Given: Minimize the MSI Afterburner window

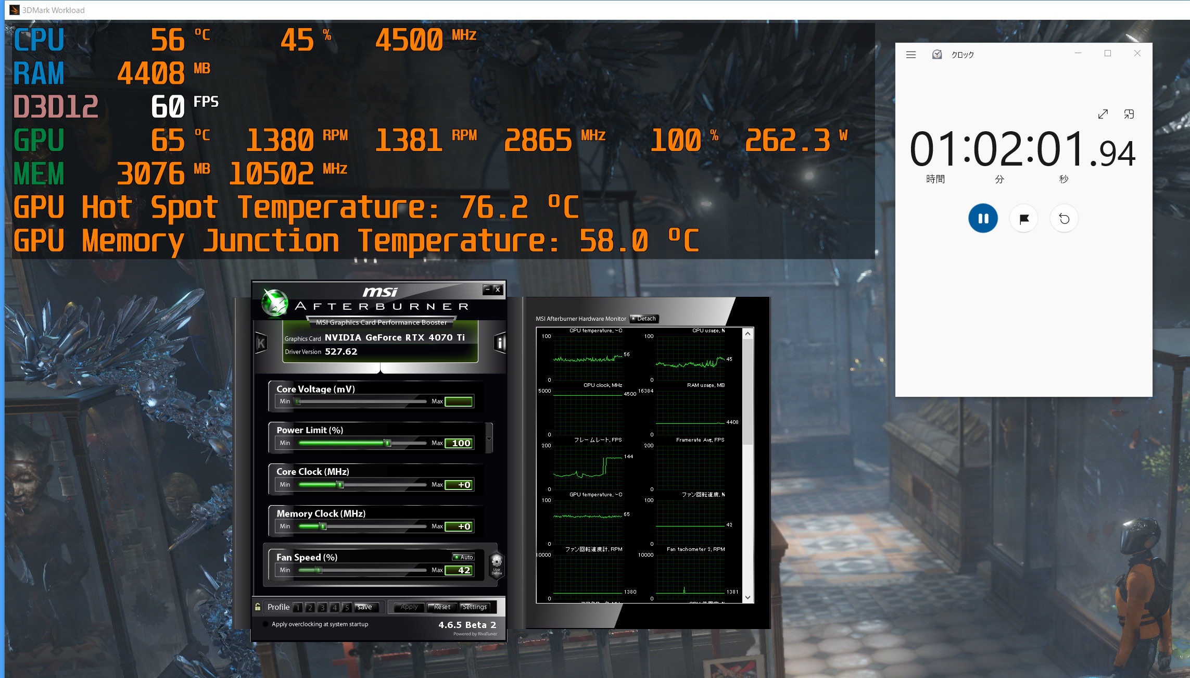Looking at the screenshot, I should point(487,290).
